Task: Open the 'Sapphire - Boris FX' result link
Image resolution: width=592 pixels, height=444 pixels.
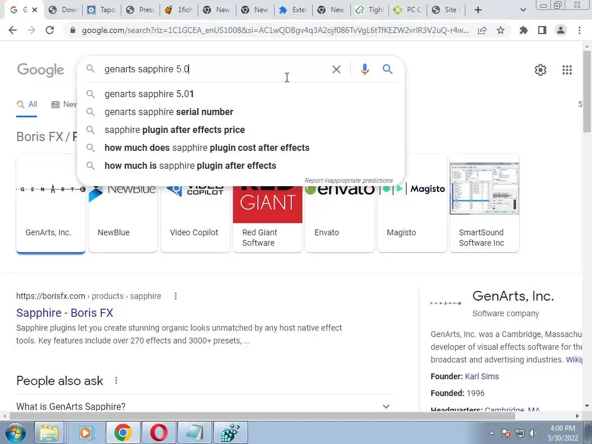Action: coord(65,313)
